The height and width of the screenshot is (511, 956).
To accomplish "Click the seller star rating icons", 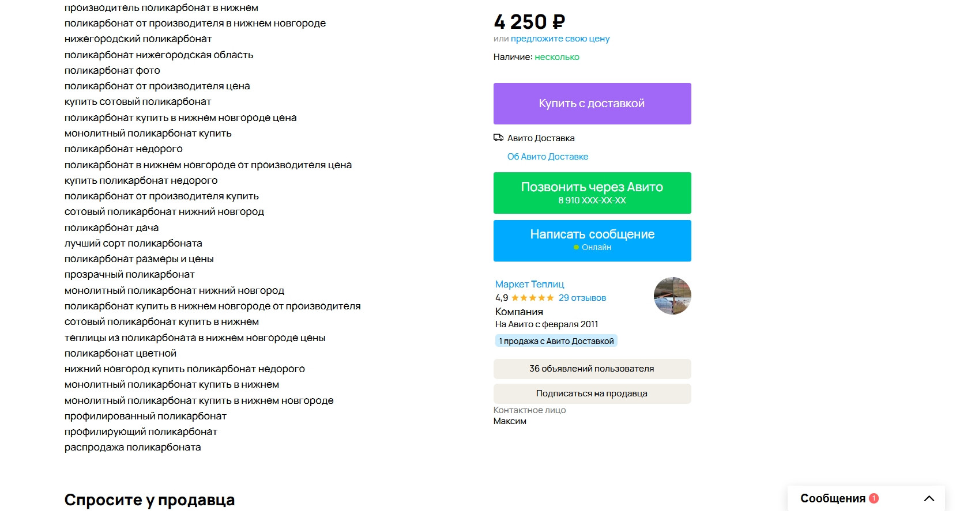I will pos(532,298).
